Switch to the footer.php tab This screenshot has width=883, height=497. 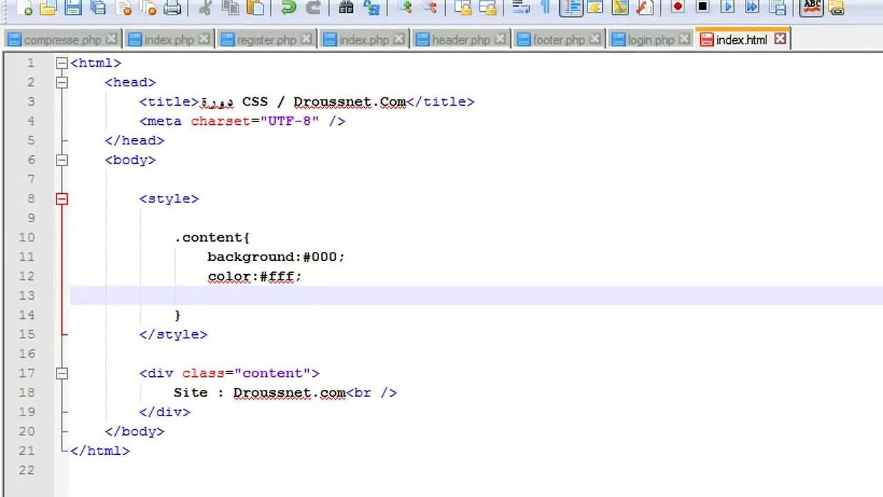click(559, 40)
